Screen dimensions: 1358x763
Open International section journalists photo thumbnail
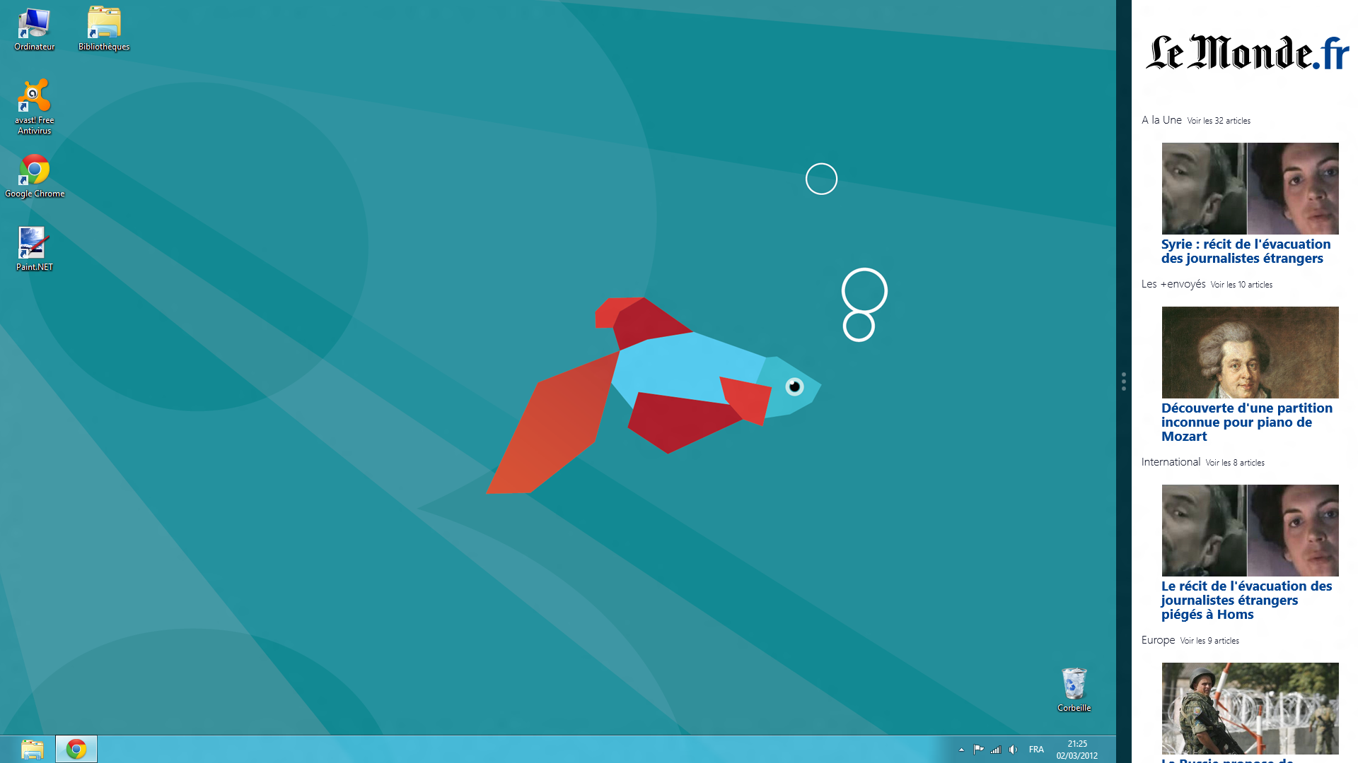1250,531
